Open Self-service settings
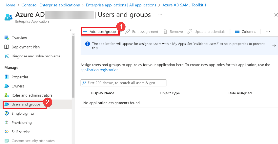The height and width of the screenshot is (144, 278). [21, 132]
